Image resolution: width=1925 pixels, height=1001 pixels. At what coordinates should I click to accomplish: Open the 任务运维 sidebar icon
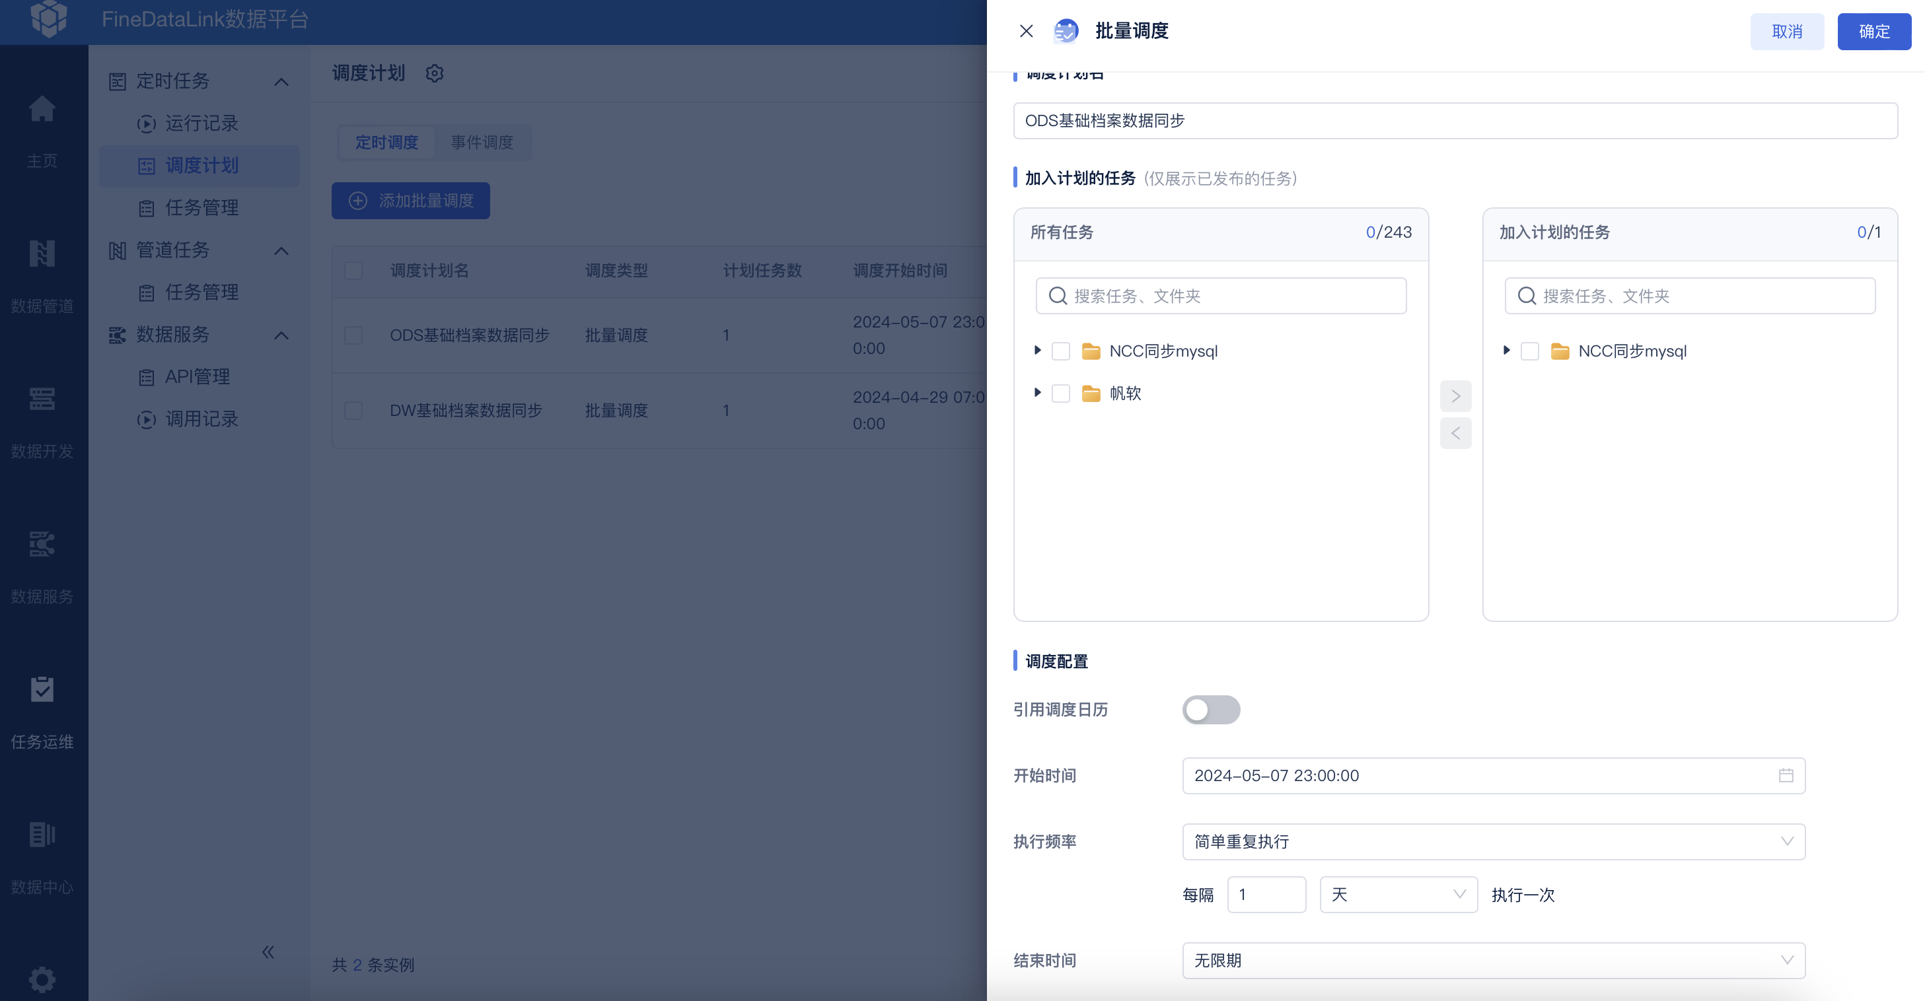42,690
